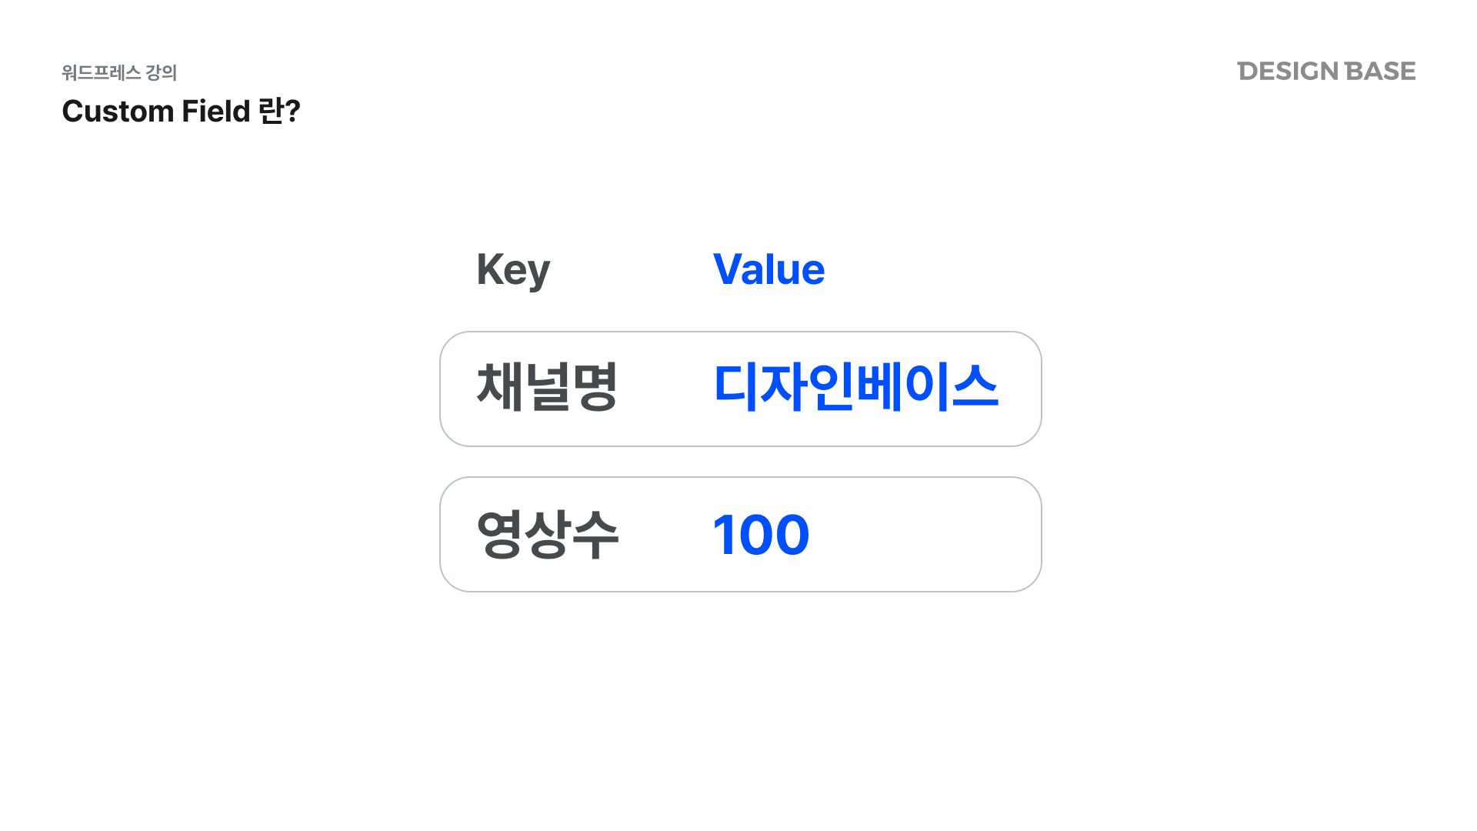The image size is (1477, 831).
Task: Select the 베이스 part of the blue value
Action: (926, 387)
